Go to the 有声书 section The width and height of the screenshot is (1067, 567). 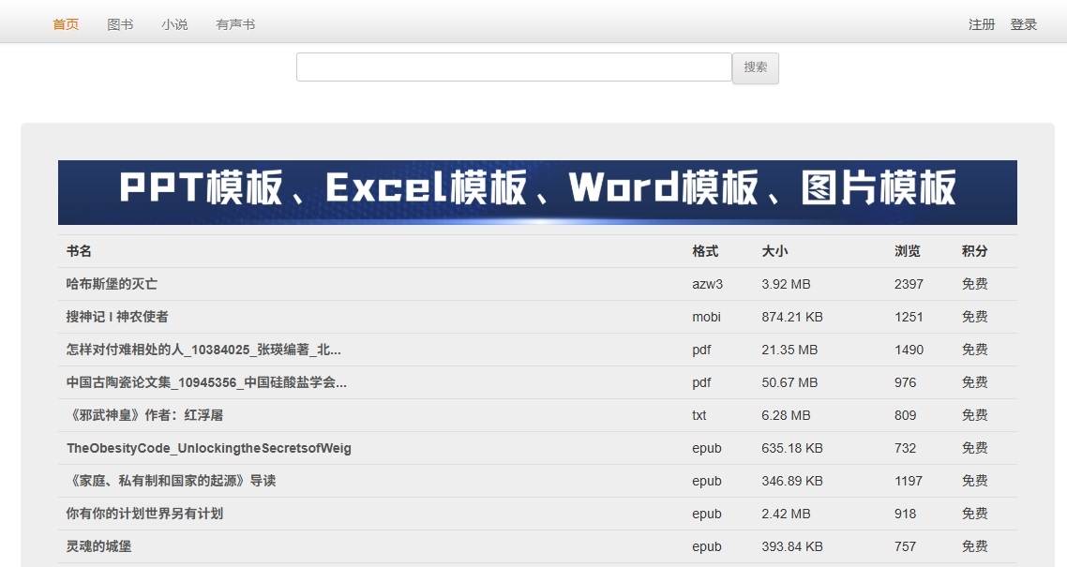pos(235,24)
